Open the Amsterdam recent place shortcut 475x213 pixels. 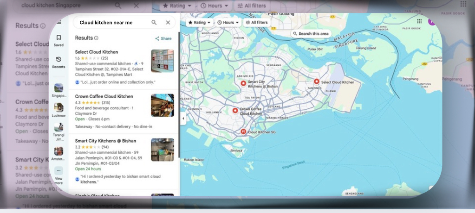point(59,154)
